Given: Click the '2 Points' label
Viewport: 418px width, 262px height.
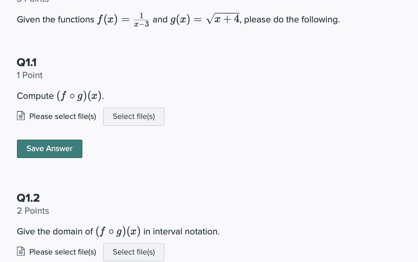Looking at the screenshot, I should click(33, 211).
